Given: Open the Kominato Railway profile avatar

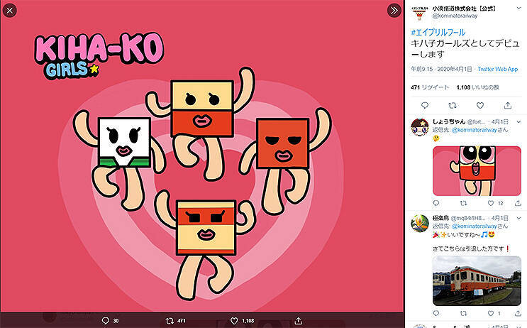Looking at the screenshot, I should (421, 12).
